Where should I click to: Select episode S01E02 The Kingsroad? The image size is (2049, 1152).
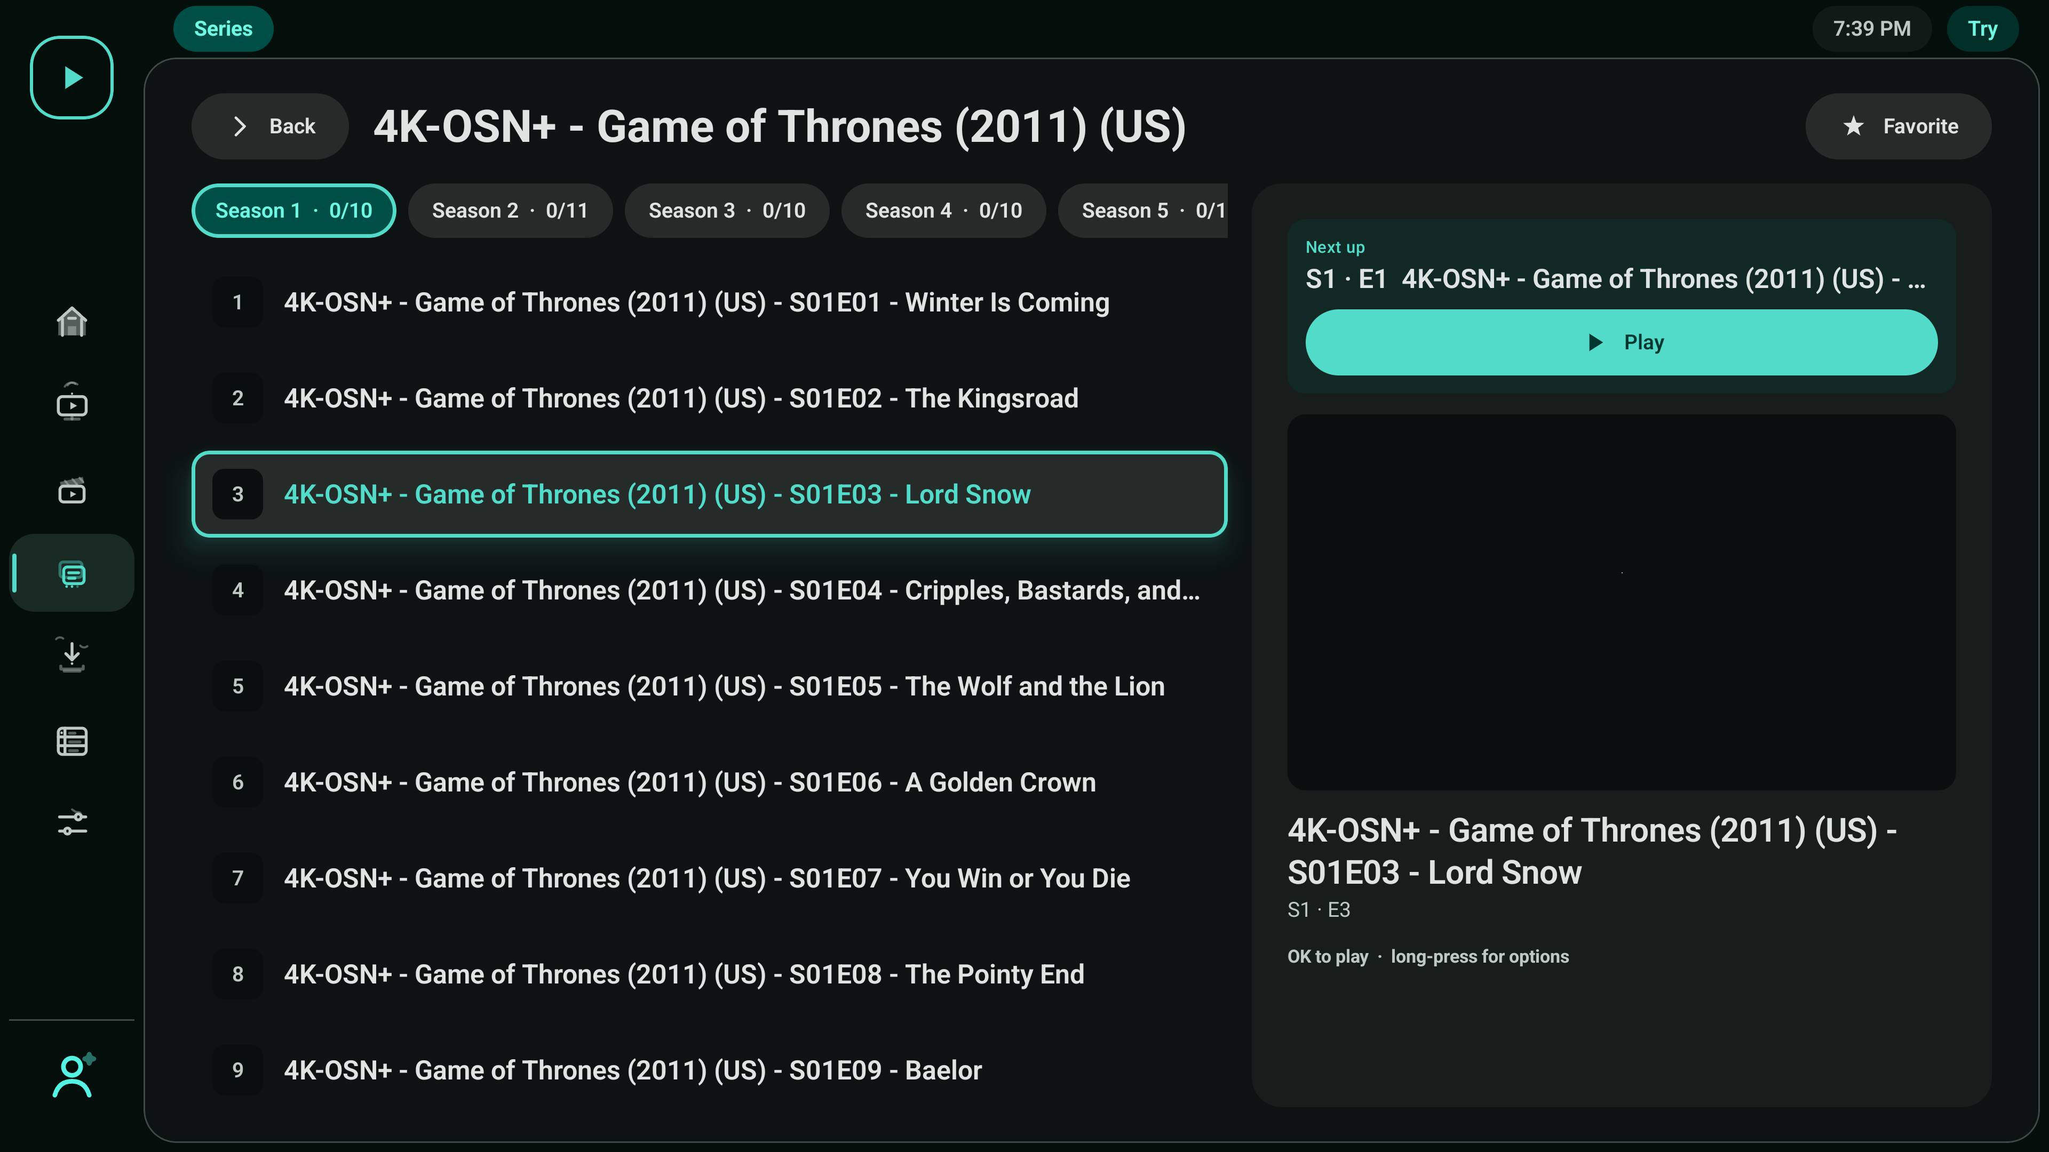pyautogui.click(x=709, y=398)
